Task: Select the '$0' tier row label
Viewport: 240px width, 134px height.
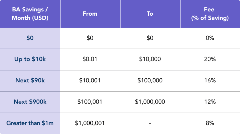Action: tap(30, 38)
